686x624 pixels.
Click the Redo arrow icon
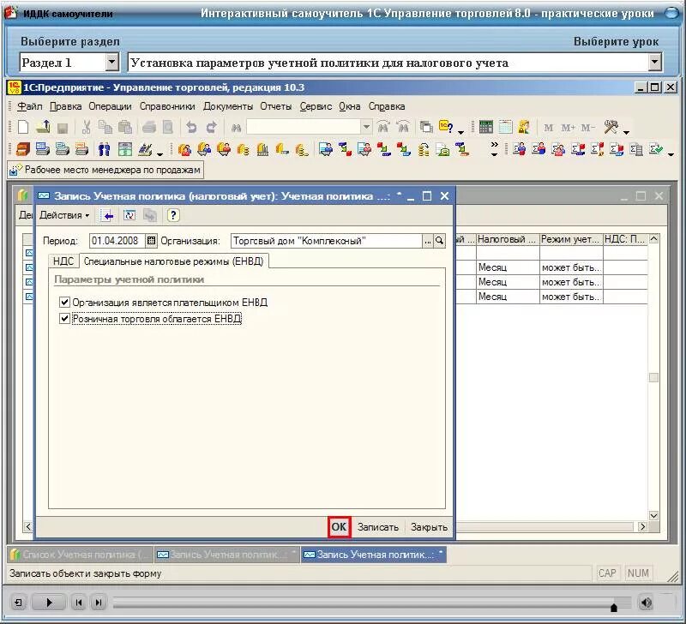211,127
